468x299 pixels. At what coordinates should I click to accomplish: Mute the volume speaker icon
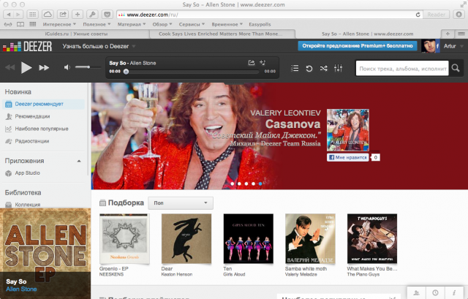click(x=67, y=67)
